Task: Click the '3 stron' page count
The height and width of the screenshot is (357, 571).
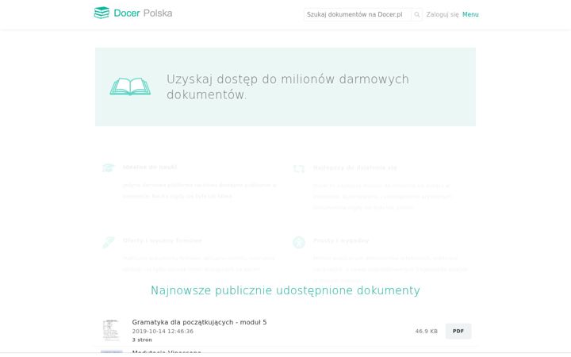Action: coord(142,340)
